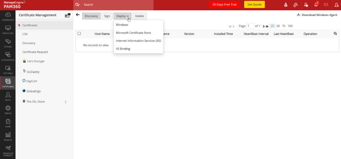Open the search dropdown in top bar

(78, 5)
